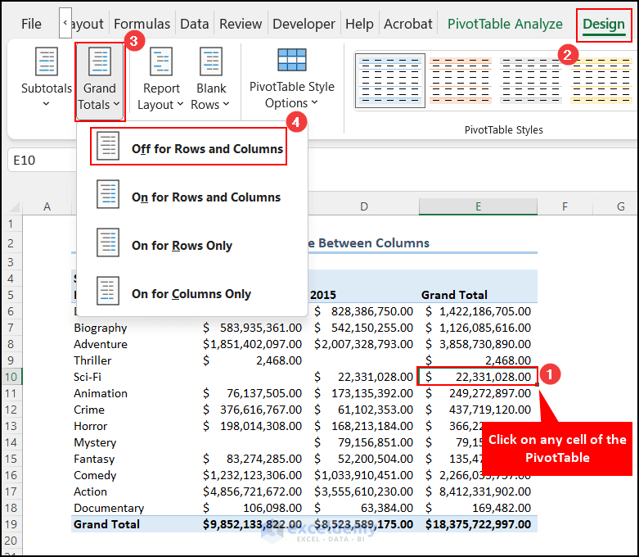Click icon beside On for Rows Only

click(x=108, y=242)
